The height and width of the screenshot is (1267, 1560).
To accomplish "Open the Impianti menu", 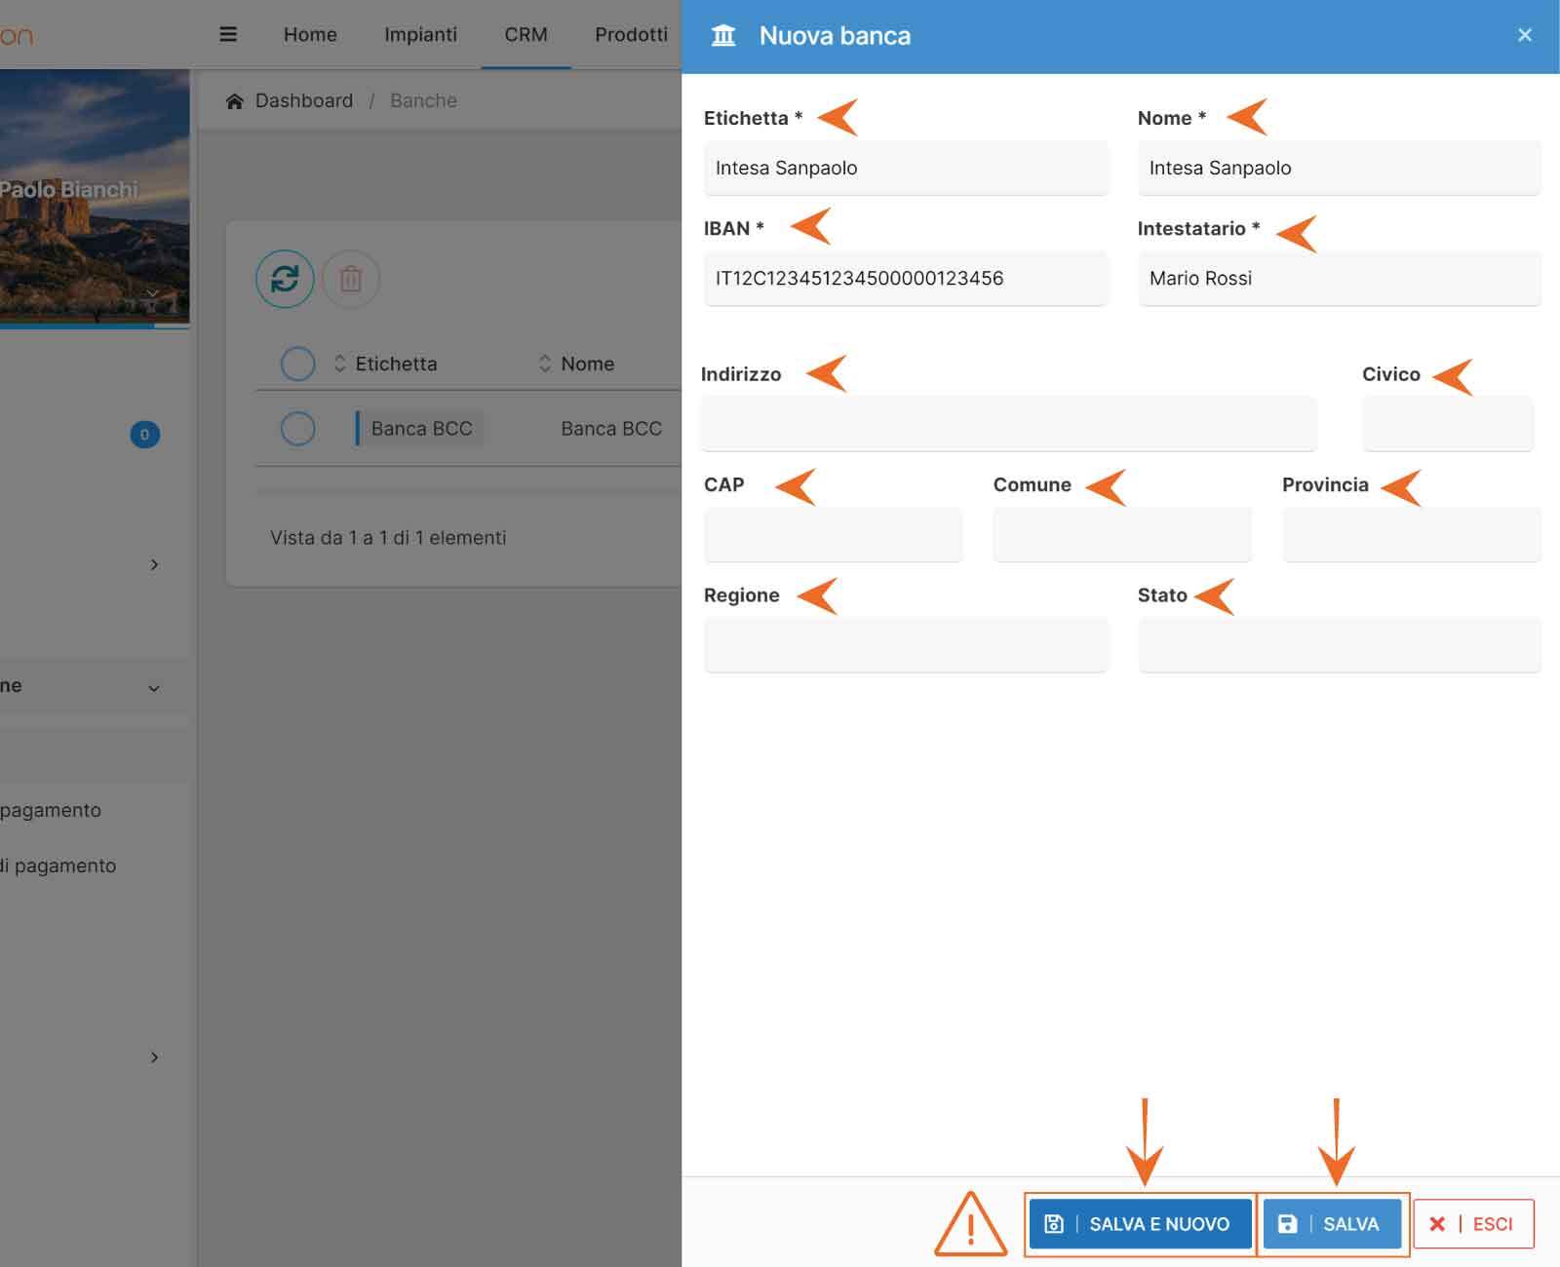I will 420,35.
